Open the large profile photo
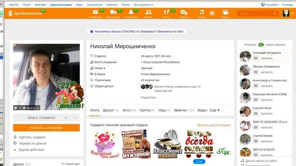The image size is (296, 166). [46, 77]
